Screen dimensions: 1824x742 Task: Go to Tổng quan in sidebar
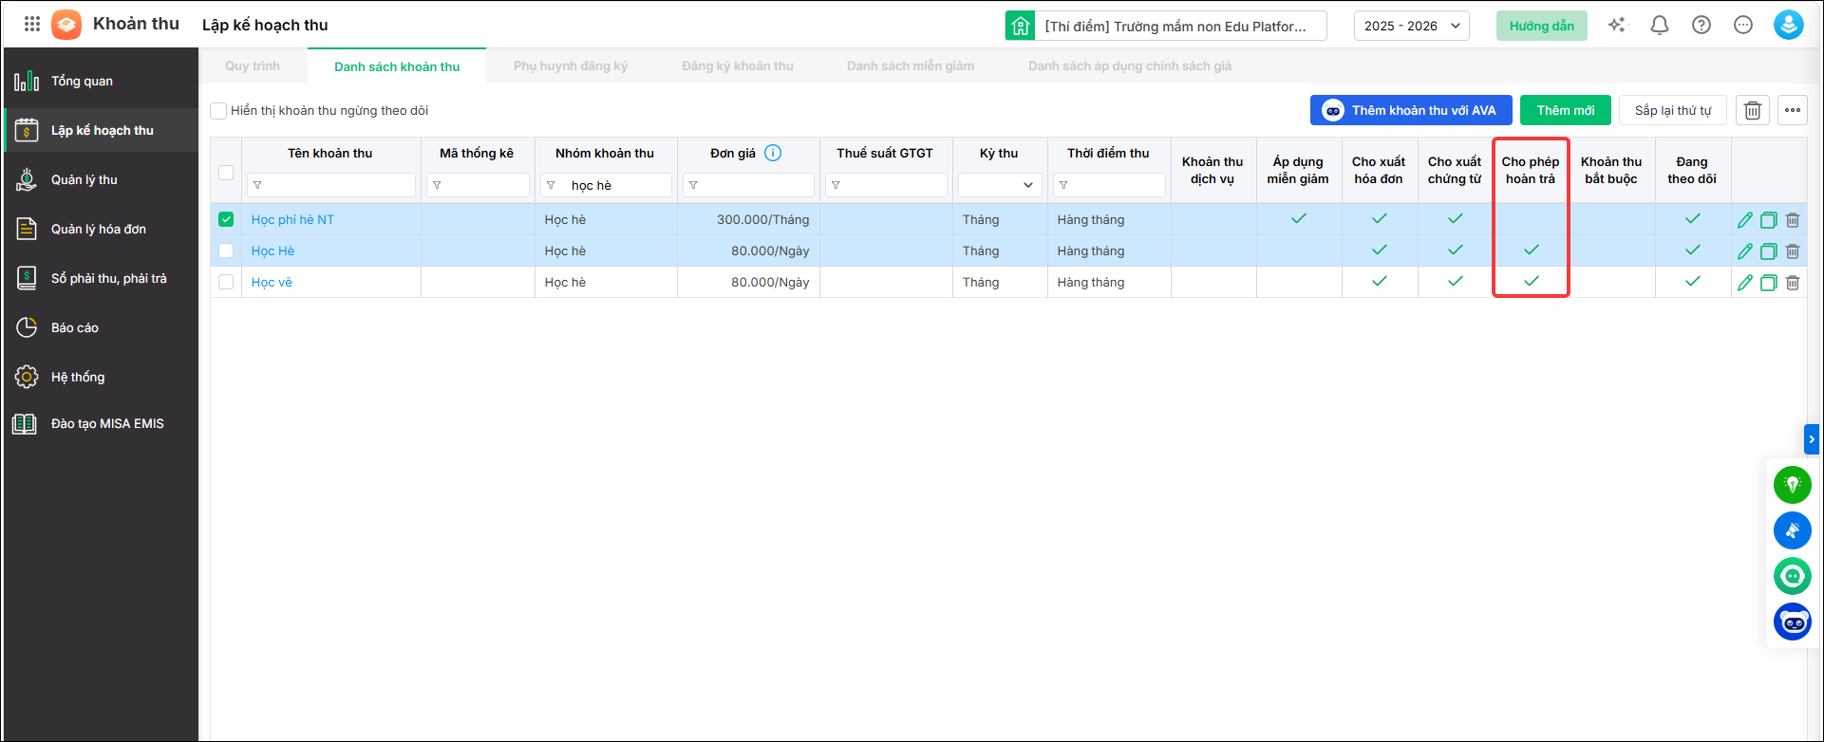pyautogui.click(x=102, y=81)
